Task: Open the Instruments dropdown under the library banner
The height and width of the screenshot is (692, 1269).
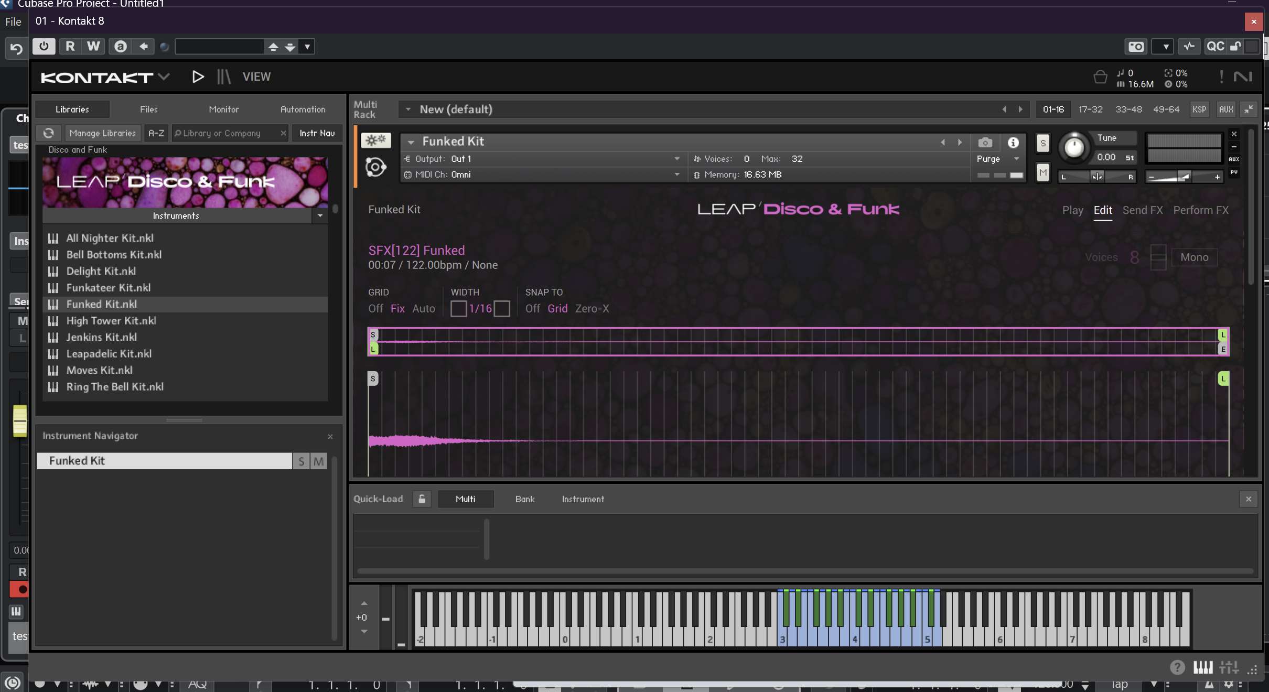Action: pyautogui.click(x=320, y=216)
